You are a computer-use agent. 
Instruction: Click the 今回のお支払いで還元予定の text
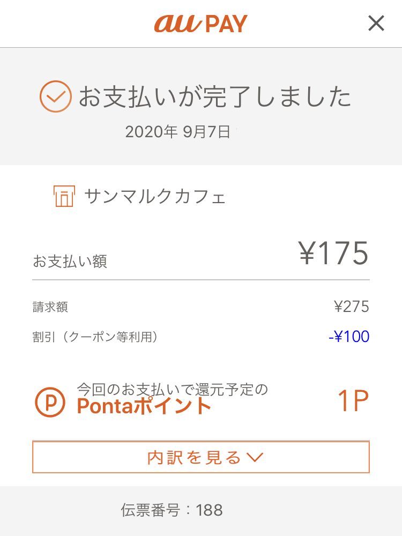pos(172,389)
